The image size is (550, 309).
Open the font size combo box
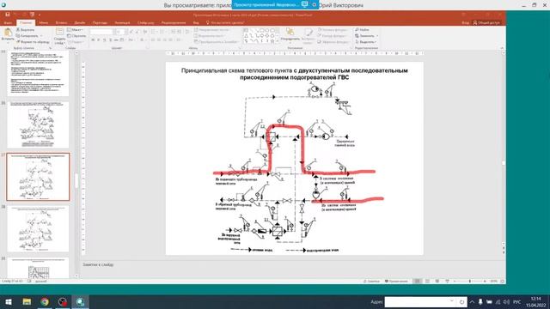coord(120,32)
